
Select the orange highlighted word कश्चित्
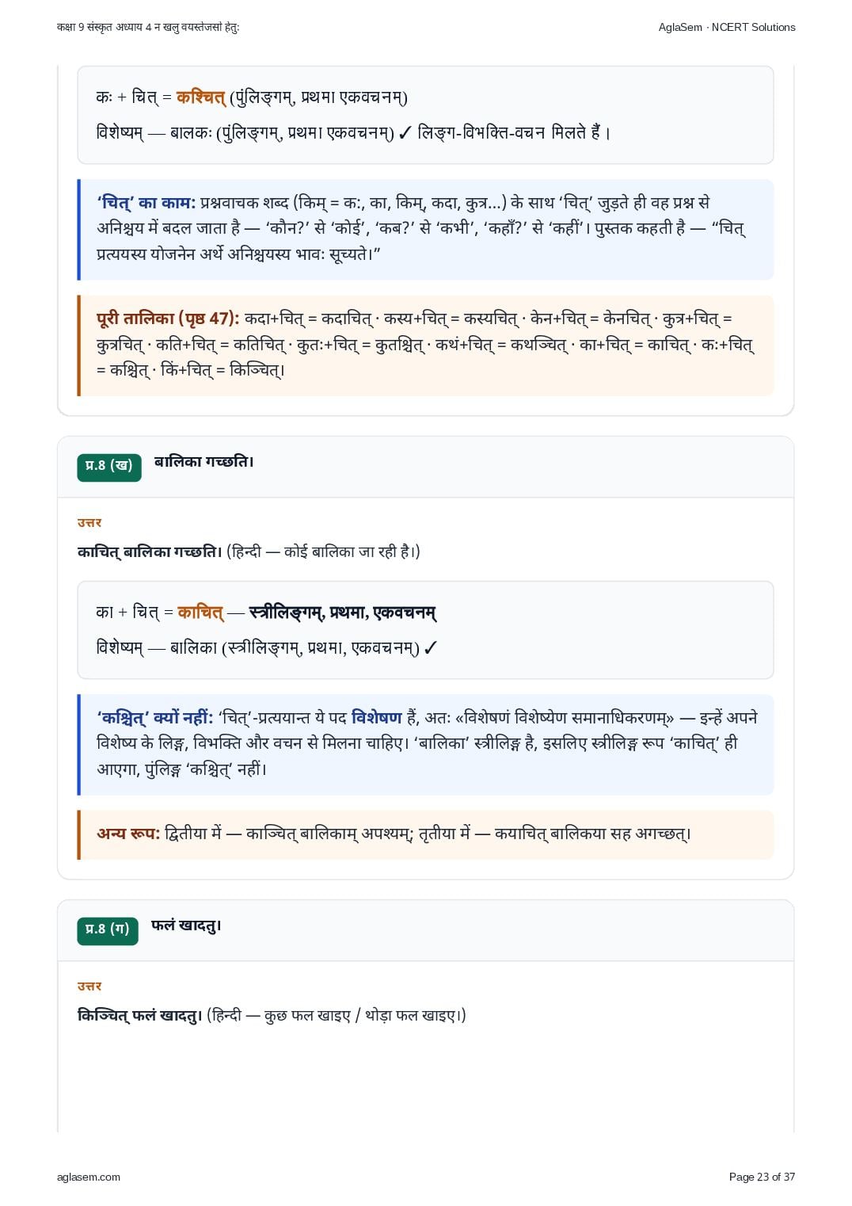coord(201,97)
